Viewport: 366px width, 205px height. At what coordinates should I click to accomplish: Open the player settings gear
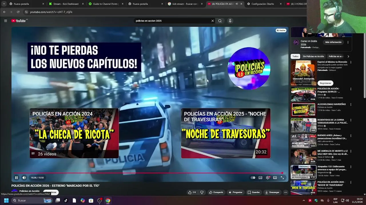coord(268,178)
